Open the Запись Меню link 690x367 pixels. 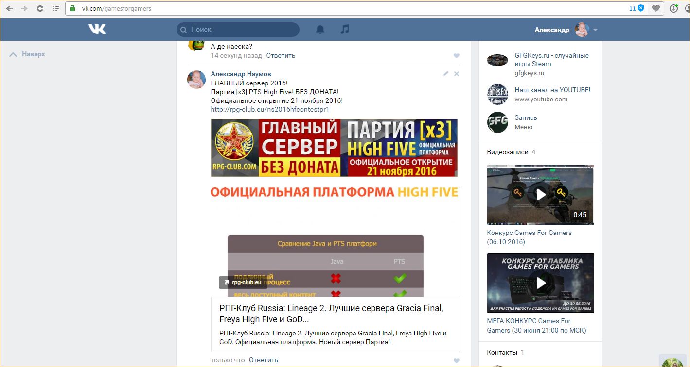[x=526, y=117]
